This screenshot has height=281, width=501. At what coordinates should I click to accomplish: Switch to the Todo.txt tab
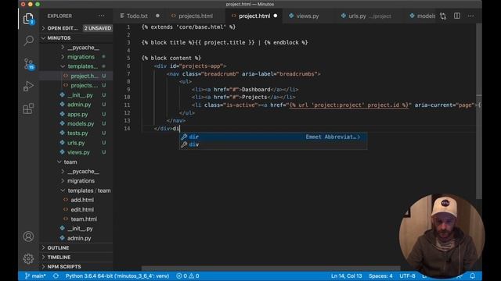tap(137, 16)
